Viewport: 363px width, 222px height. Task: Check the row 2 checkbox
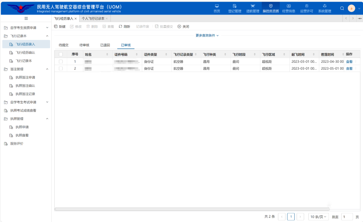[61, 69]
